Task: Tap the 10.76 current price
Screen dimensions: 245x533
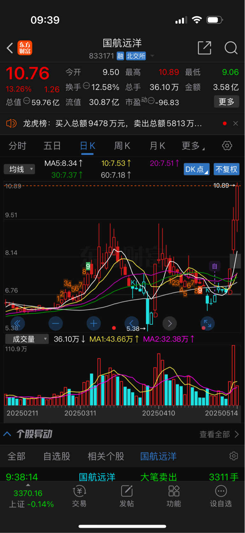Action: (28, 73)
